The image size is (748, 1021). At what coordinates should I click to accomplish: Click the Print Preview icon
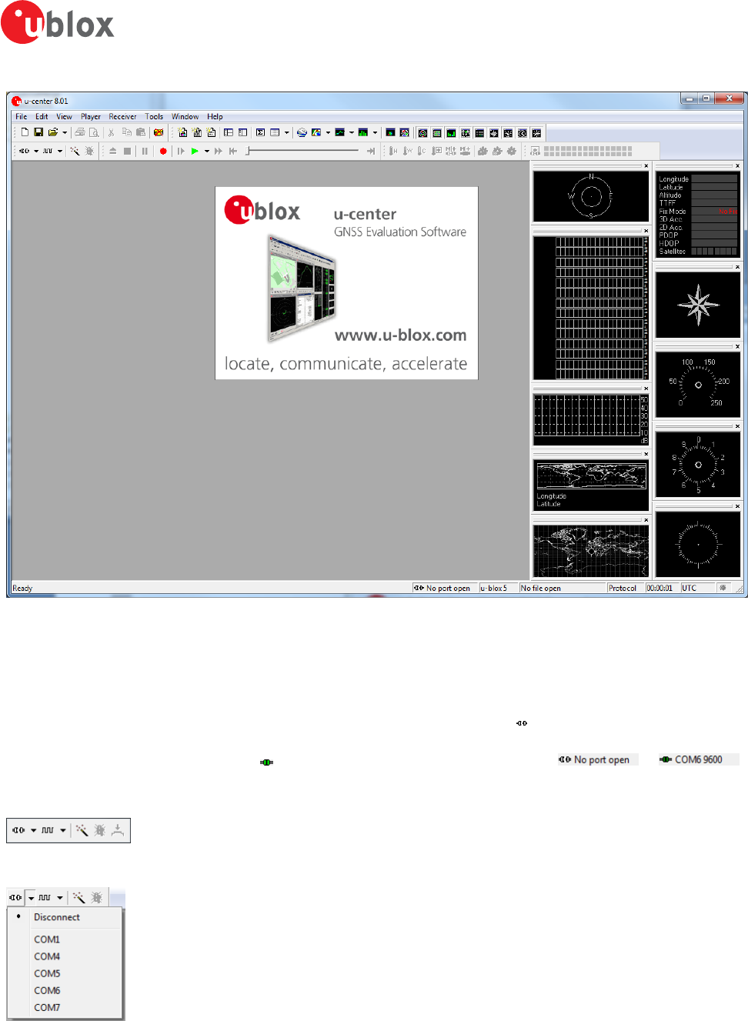point(94,132)
